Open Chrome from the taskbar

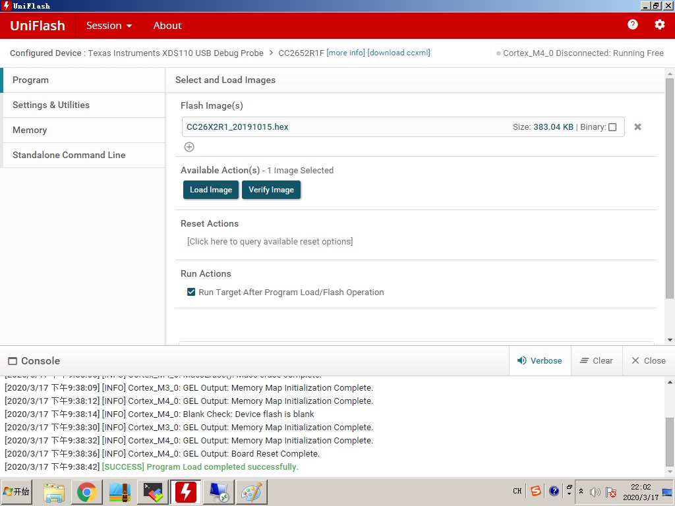pyautogui.click(x=87, y=492)
